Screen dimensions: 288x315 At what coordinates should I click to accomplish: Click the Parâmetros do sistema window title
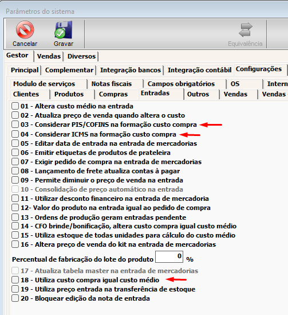(x=40, y=11)
